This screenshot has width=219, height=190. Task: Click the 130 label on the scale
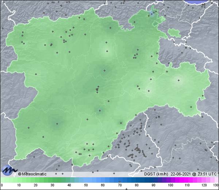216,185
